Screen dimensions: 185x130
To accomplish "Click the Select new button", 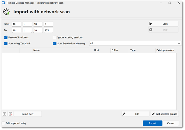I will pos(28,114).
